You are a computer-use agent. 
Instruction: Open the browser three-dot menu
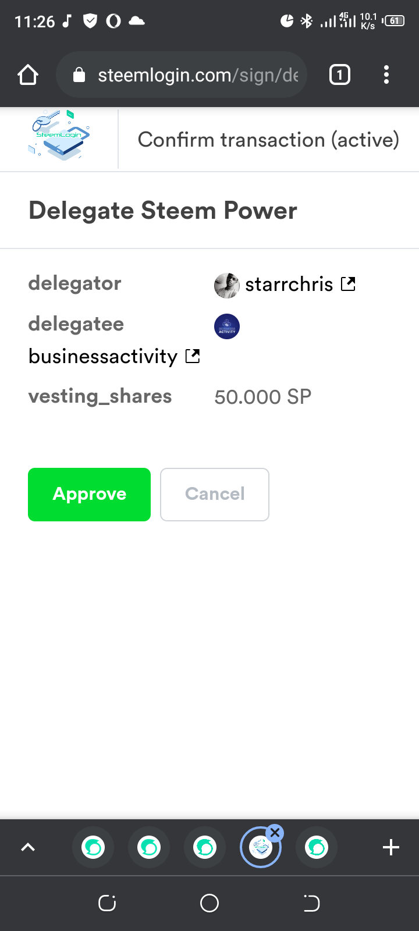386,75
